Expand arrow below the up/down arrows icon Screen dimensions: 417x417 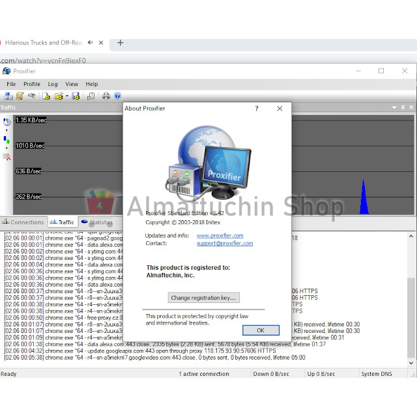click(x=7, y=148)
